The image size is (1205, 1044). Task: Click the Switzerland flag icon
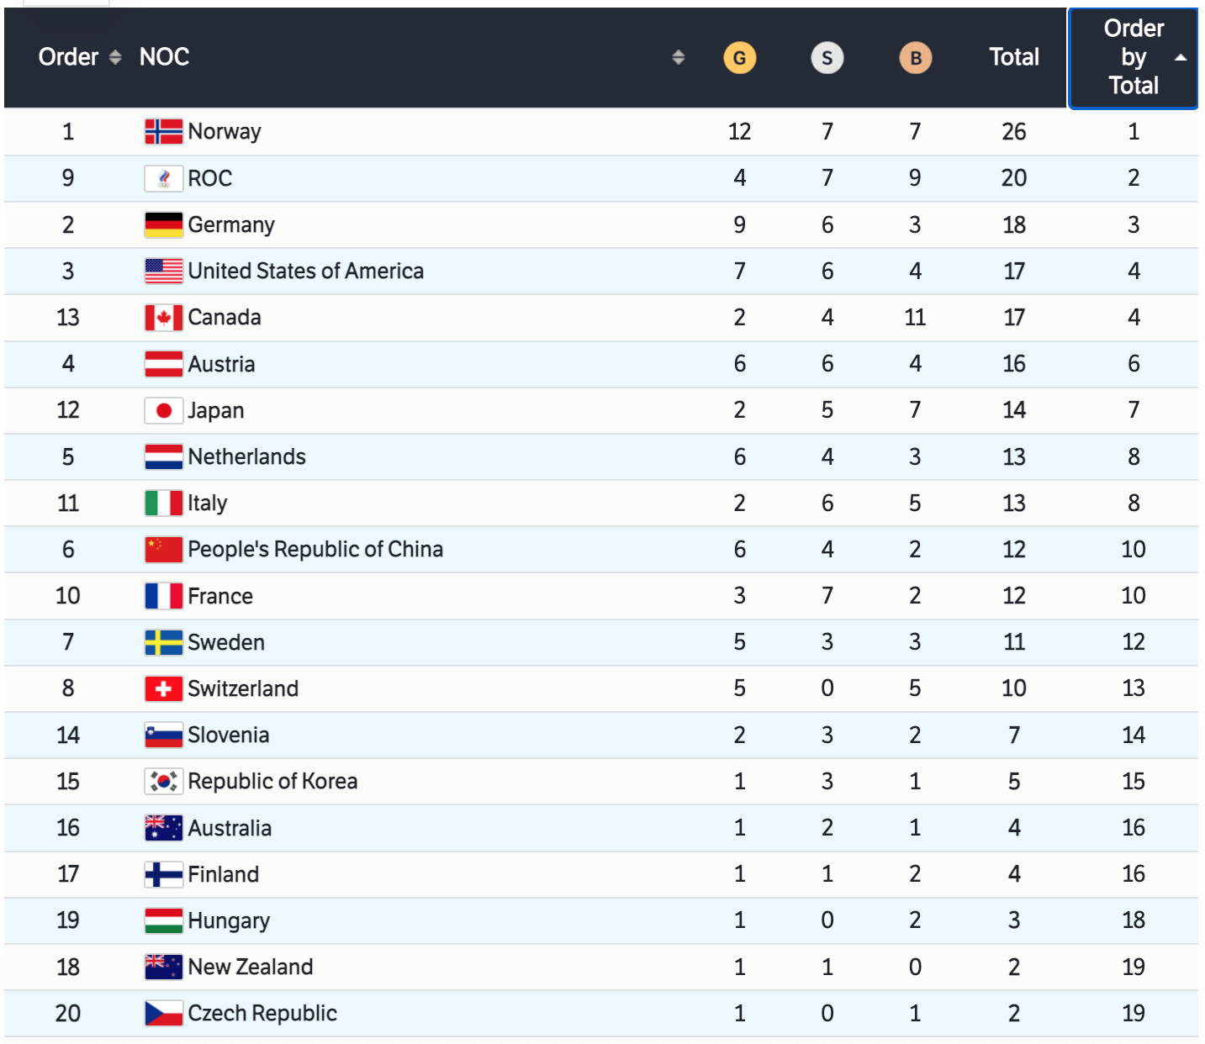(163, 689)
